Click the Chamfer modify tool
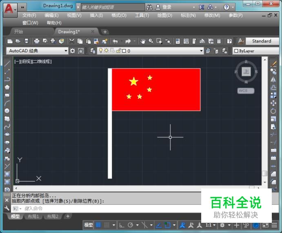 (x=273, y=174)
